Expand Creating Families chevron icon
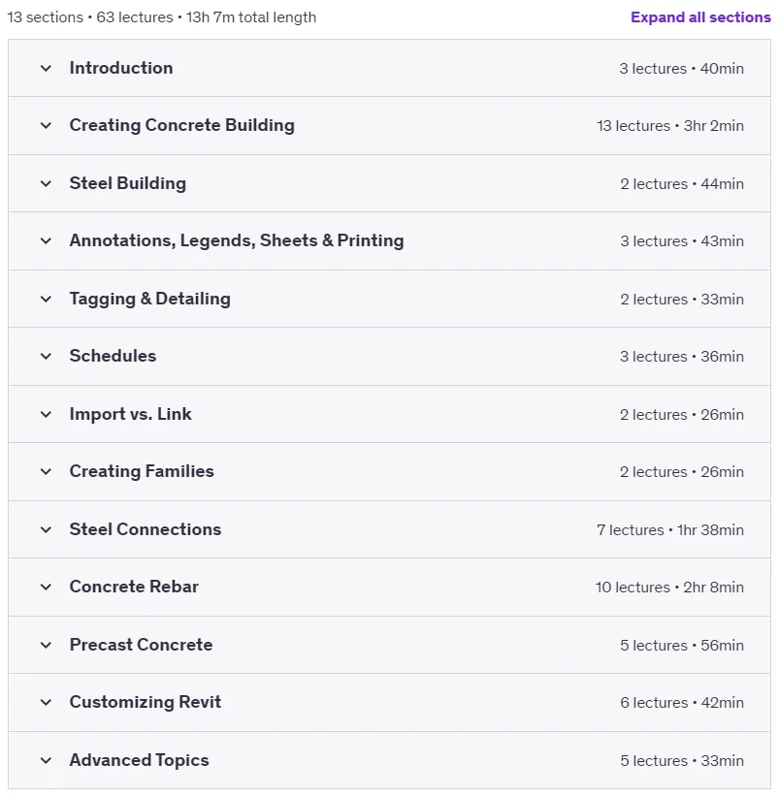779x795 pixels. click(46, 471)
